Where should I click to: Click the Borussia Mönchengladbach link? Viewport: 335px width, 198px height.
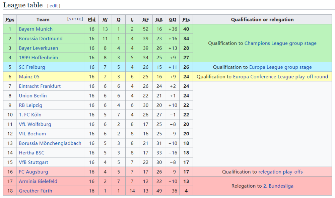coord(50,143)
